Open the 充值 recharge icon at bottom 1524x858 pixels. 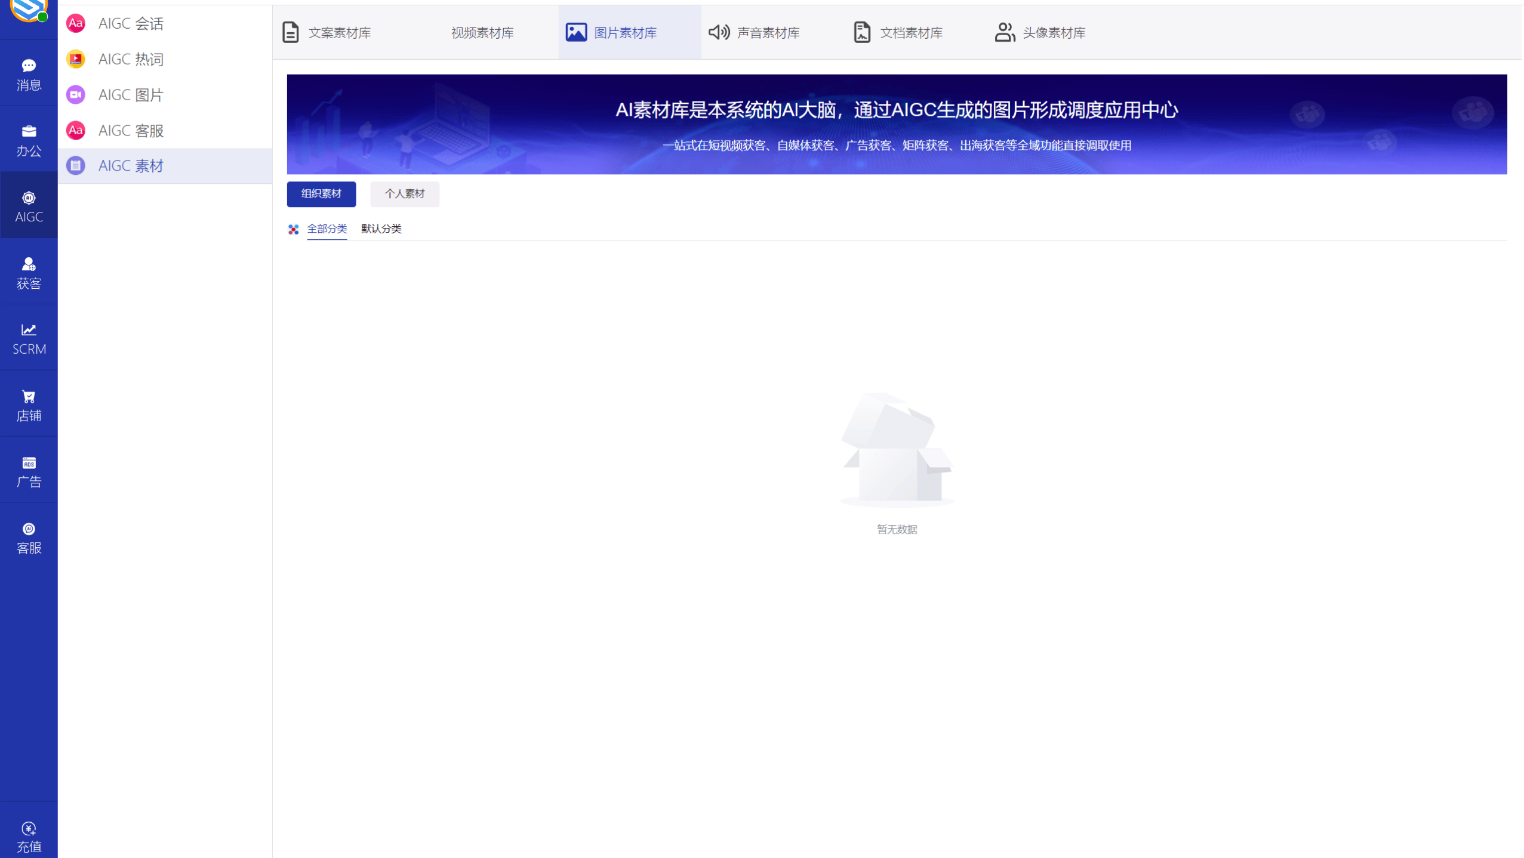(28, 835)
